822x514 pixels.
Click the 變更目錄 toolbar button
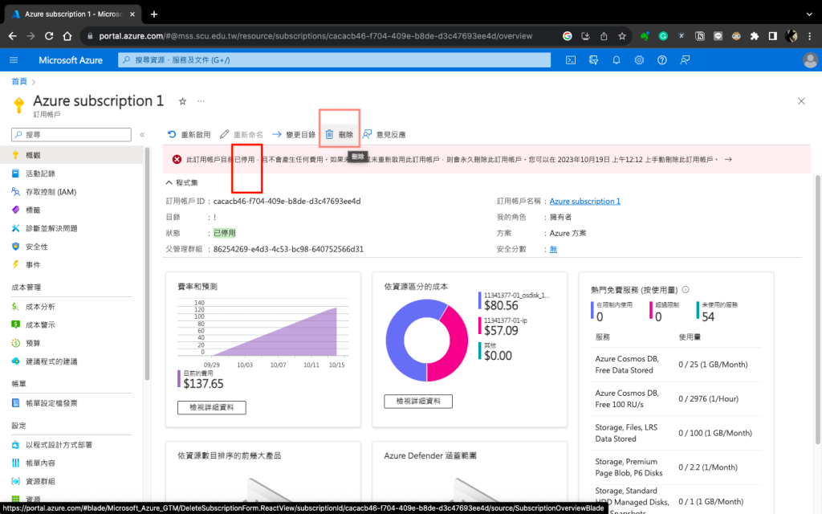point(294,134)
